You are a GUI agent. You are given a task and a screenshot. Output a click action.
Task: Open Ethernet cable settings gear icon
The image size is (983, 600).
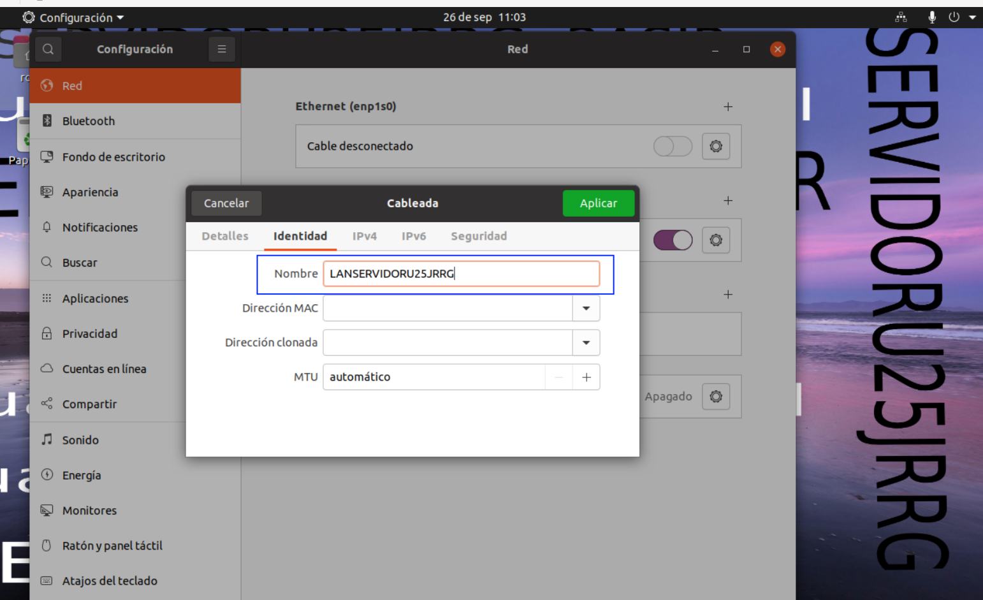point(716,146)
